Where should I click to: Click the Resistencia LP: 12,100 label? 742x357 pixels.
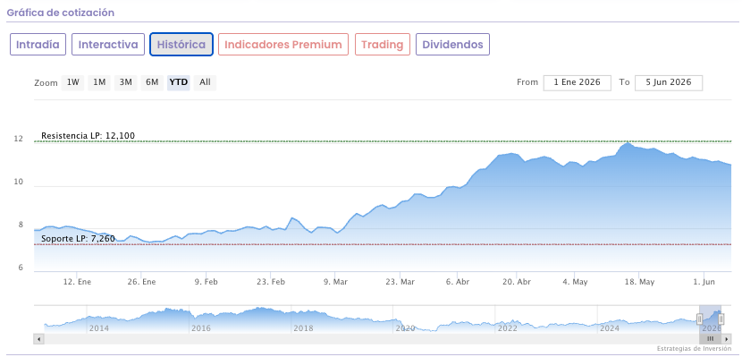88,136
